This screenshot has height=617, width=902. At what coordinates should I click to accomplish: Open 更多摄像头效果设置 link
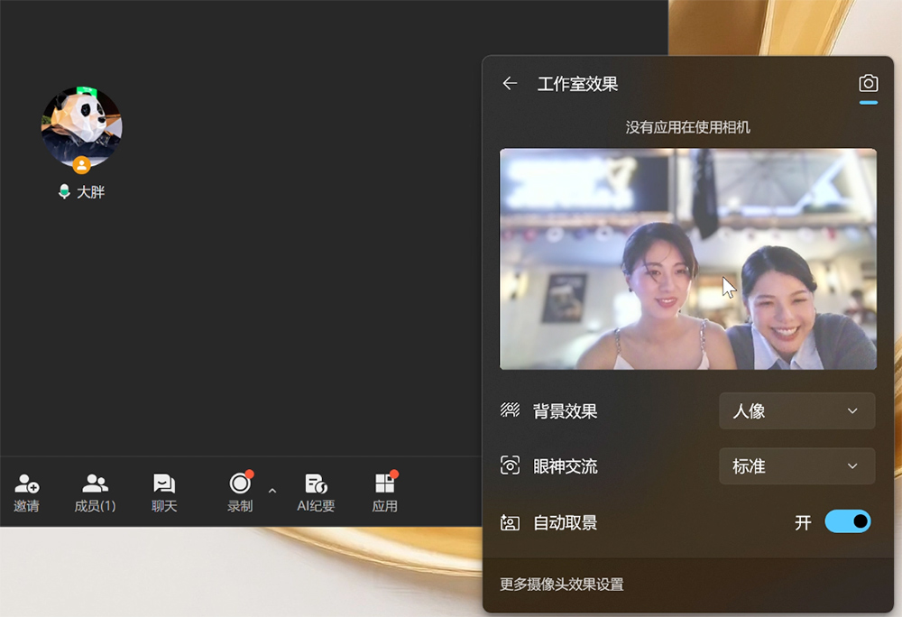561,585
